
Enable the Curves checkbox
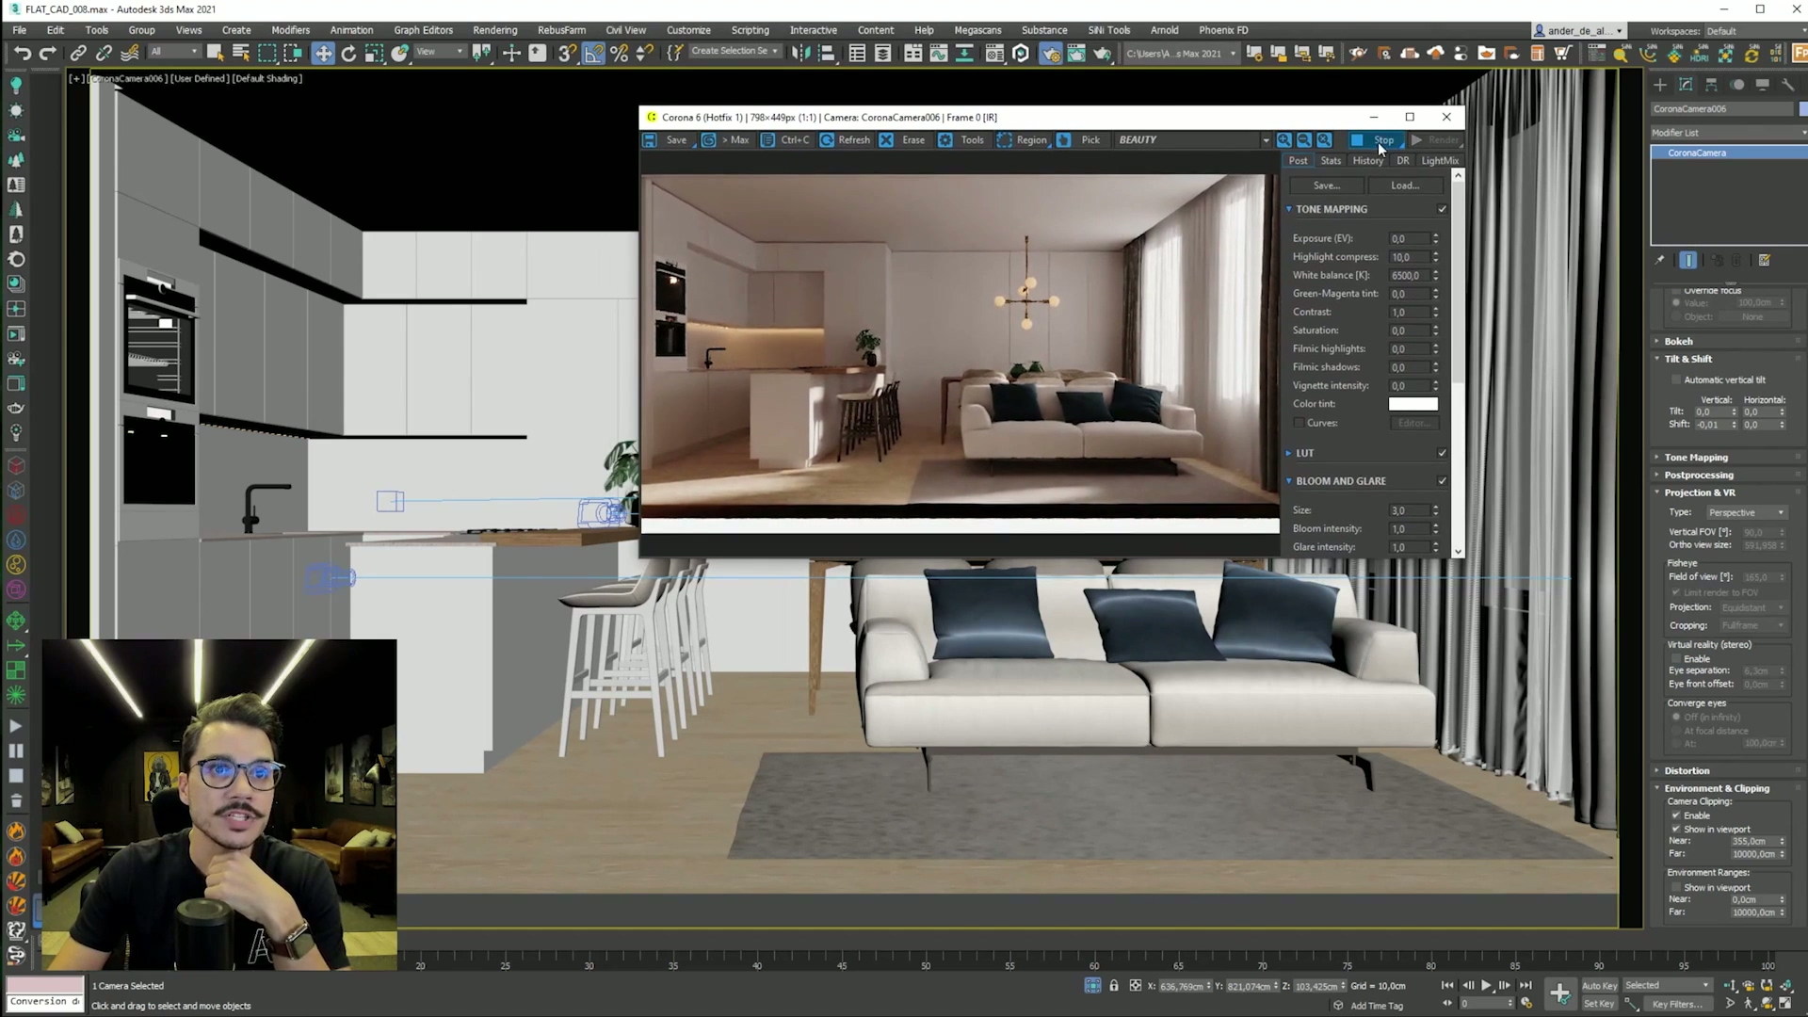[1299, 423]
